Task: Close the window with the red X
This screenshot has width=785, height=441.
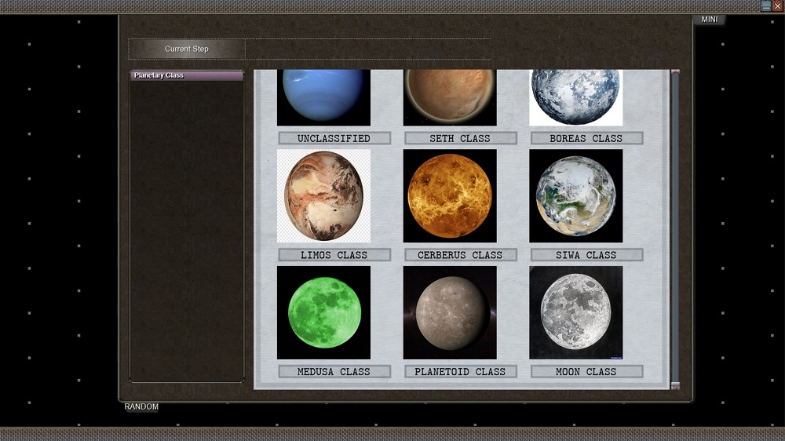Action: 777,6
